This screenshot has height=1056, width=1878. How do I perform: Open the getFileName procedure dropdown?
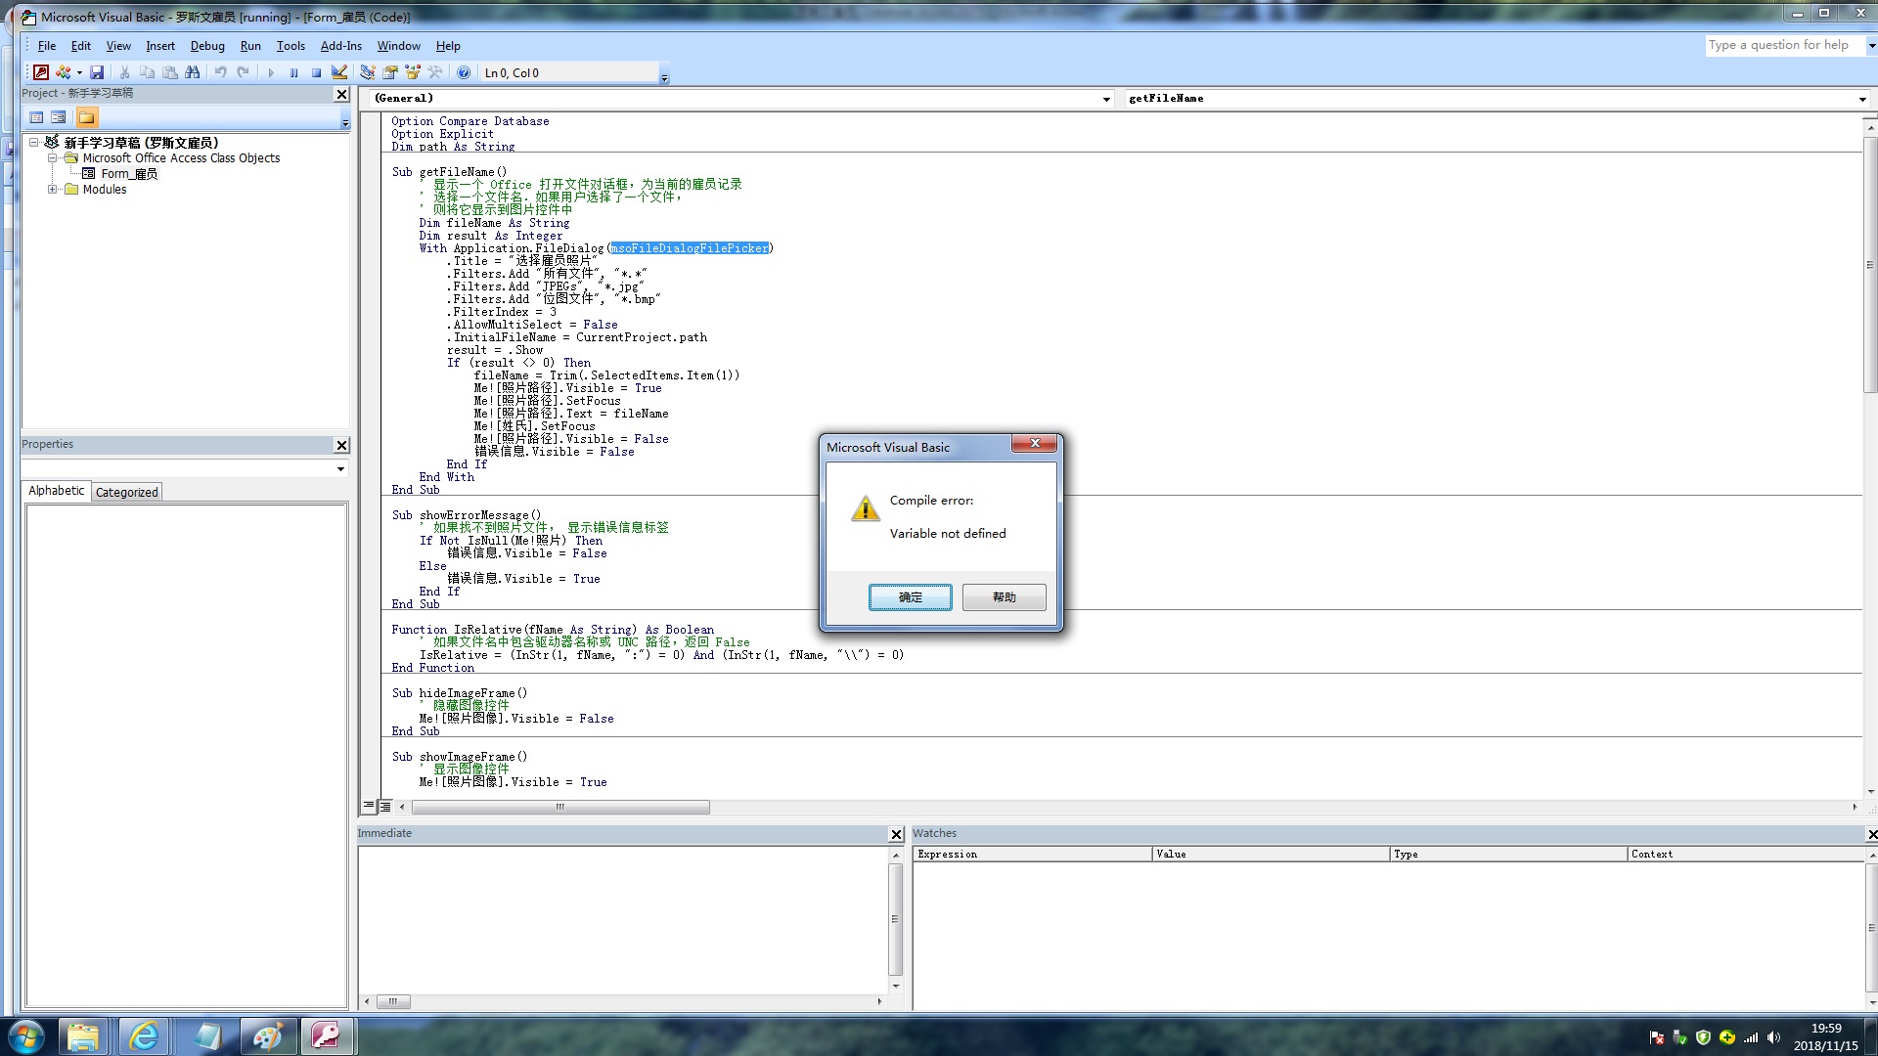click(x=1861, y=99)
